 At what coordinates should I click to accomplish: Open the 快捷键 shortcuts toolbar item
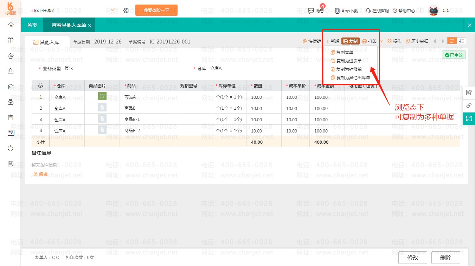click(312, 41)
